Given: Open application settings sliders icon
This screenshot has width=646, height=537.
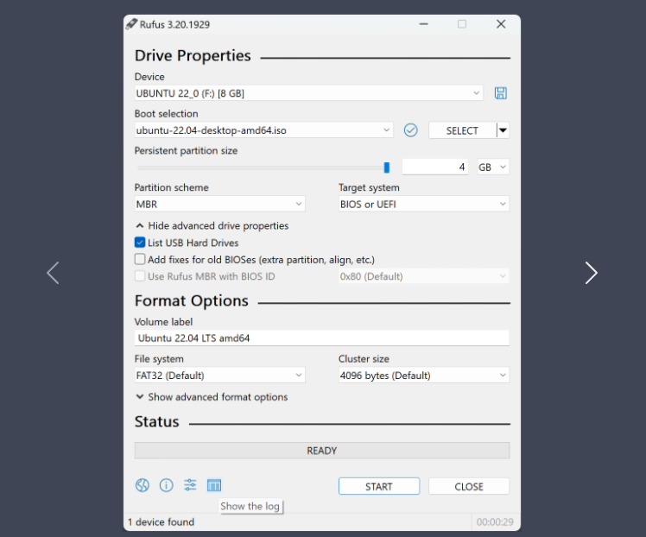Looking at the screenshot, I should coord(190,485).
